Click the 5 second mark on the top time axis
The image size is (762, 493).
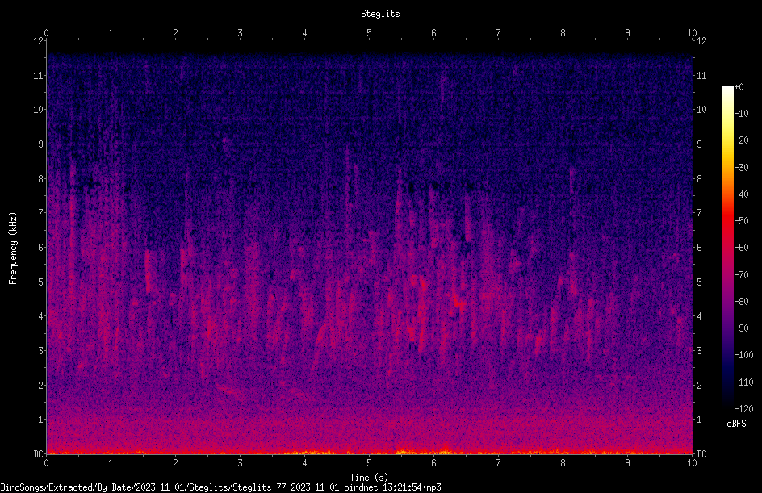[370, 33]
